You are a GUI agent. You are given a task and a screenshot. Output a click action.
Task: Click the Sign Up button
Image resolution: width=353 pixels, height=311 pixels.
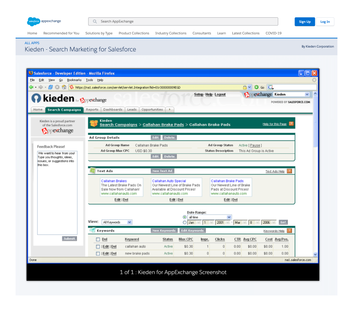(x=305, y=22)
